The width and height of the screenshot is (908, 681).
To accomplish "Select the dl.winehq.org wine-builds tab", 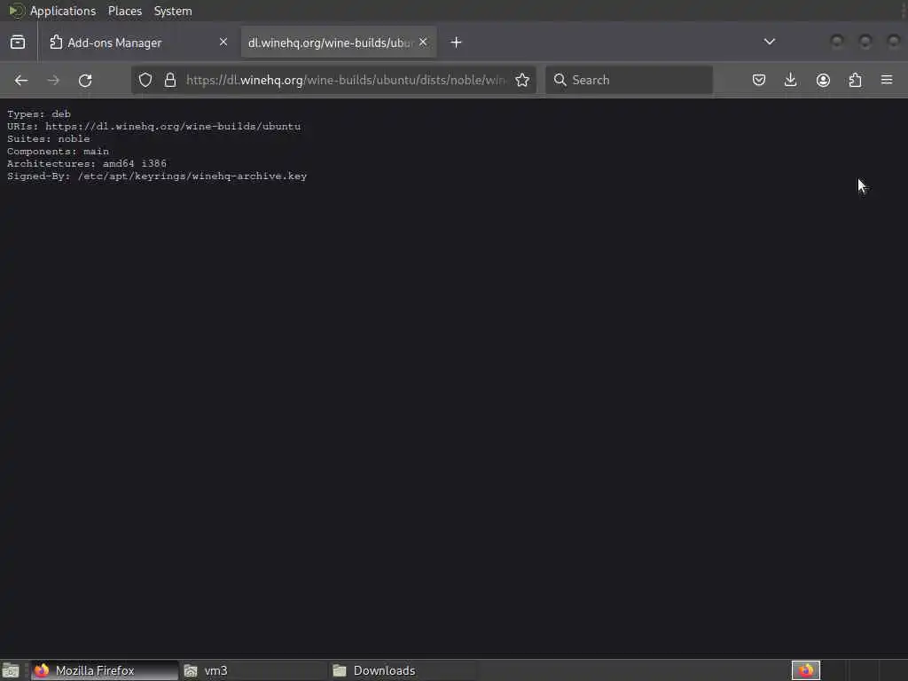I will [339, 43].
